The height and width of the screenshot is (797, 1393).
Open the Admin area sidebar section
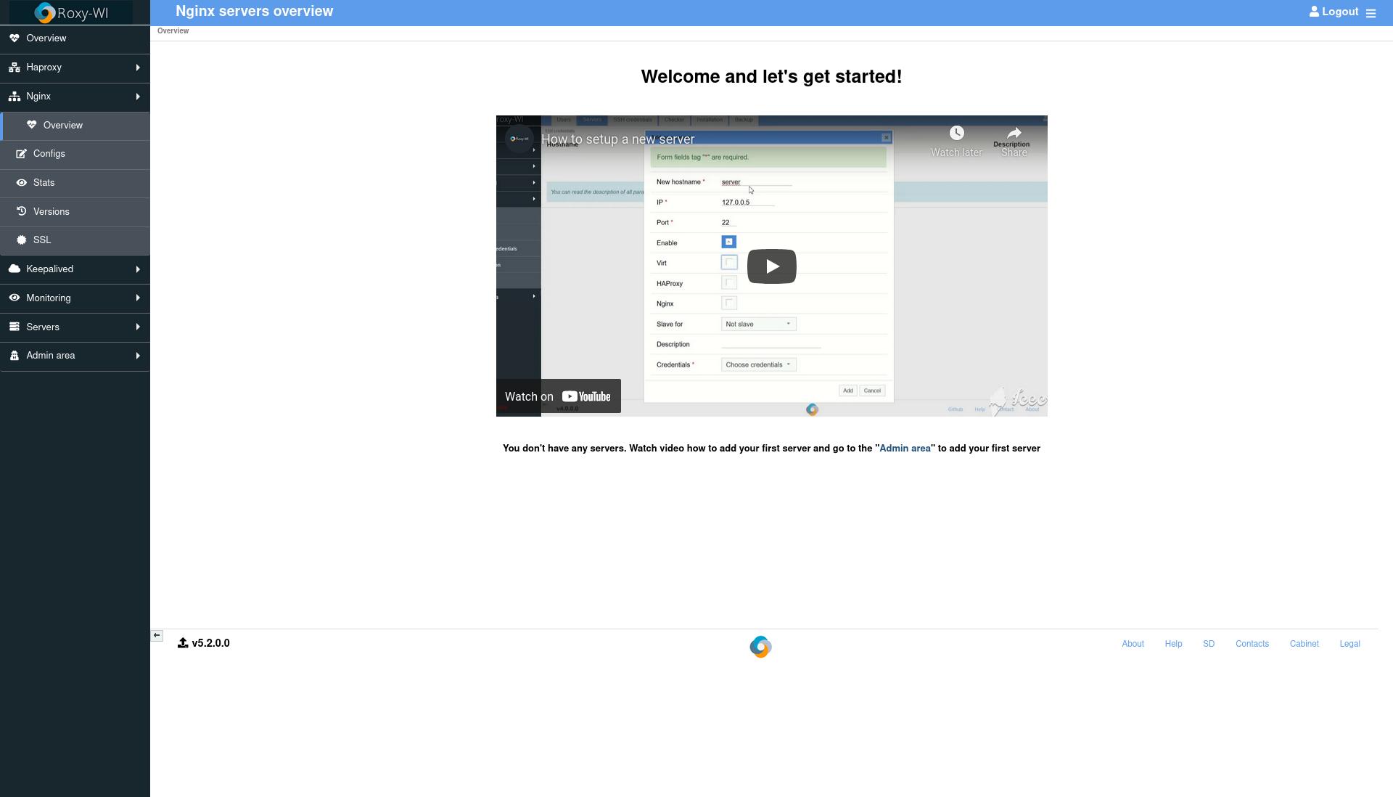click(x=75, y=356)
